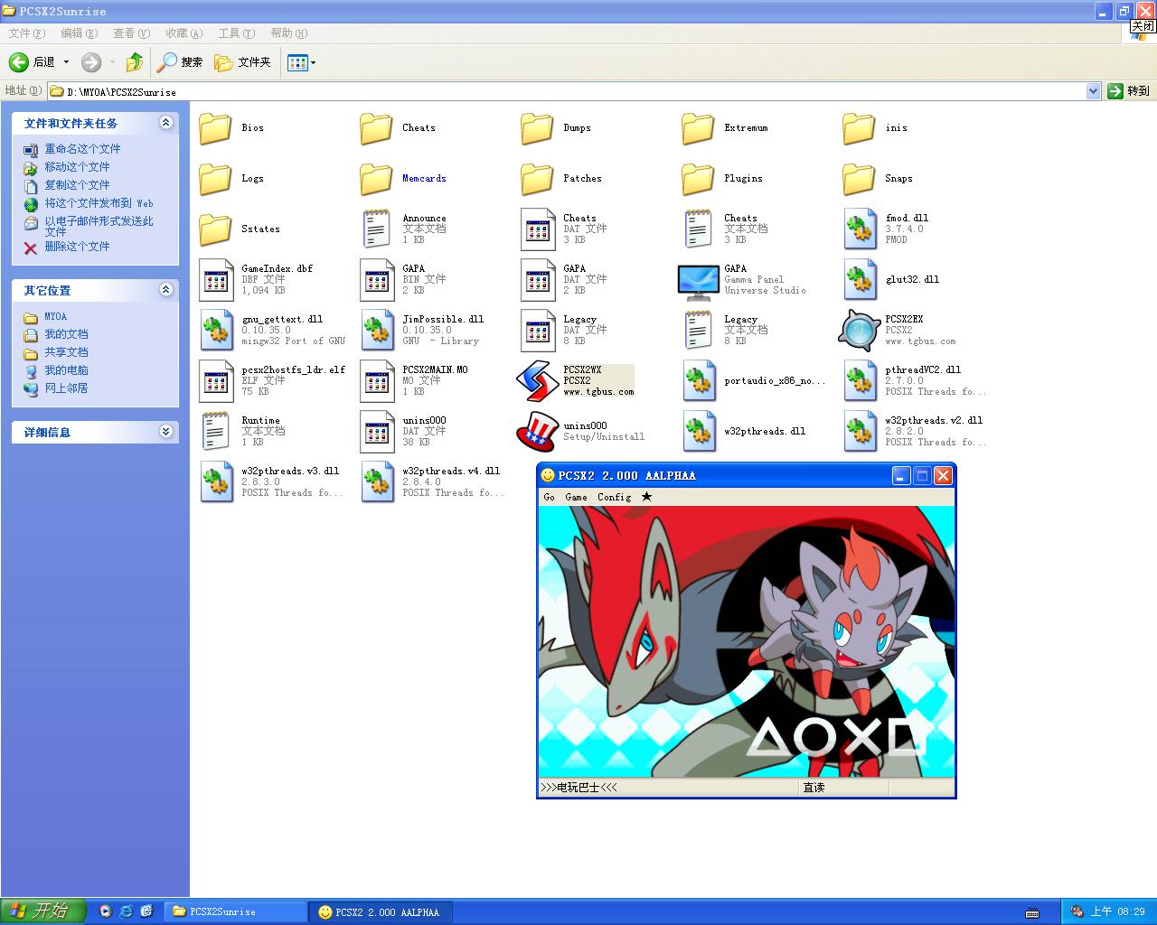Viewport: 1157px width, 925px height.
Task: Go to MYOA folder link
Action: coord(55,317)
